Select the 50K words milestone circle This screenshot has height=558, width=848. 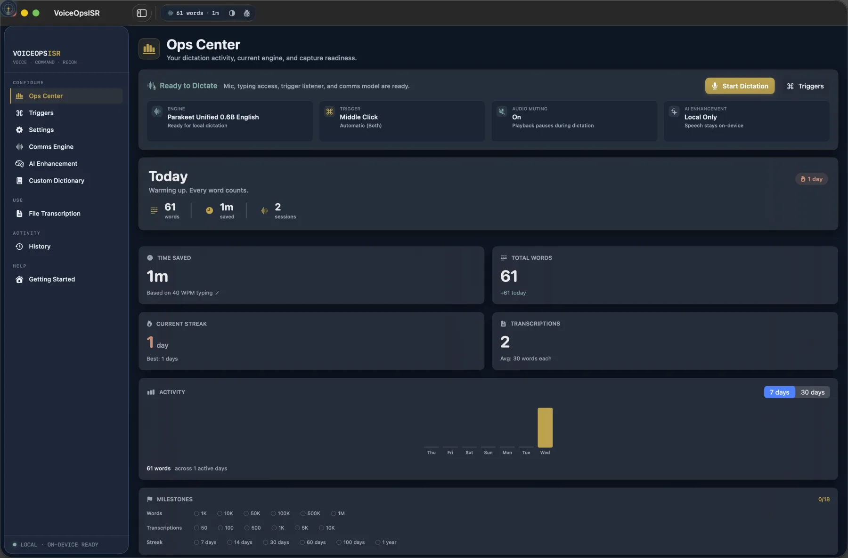[246, 513]
